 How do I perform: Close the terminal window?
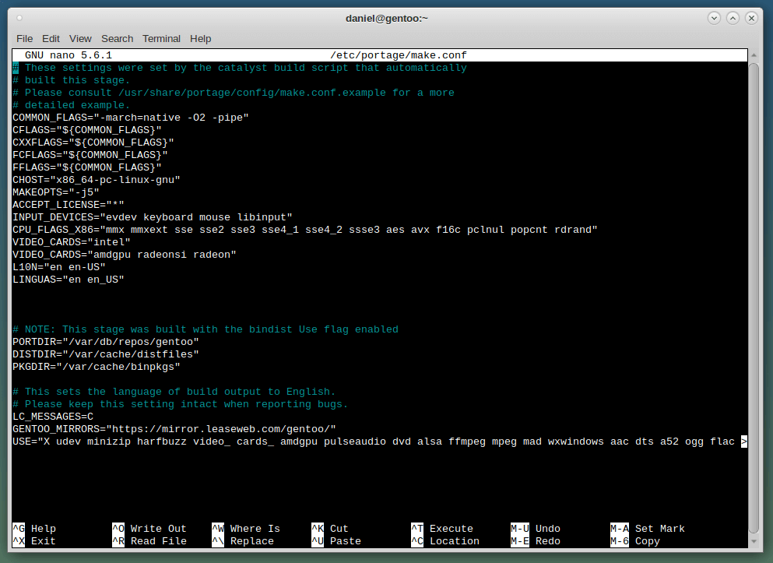752,18
